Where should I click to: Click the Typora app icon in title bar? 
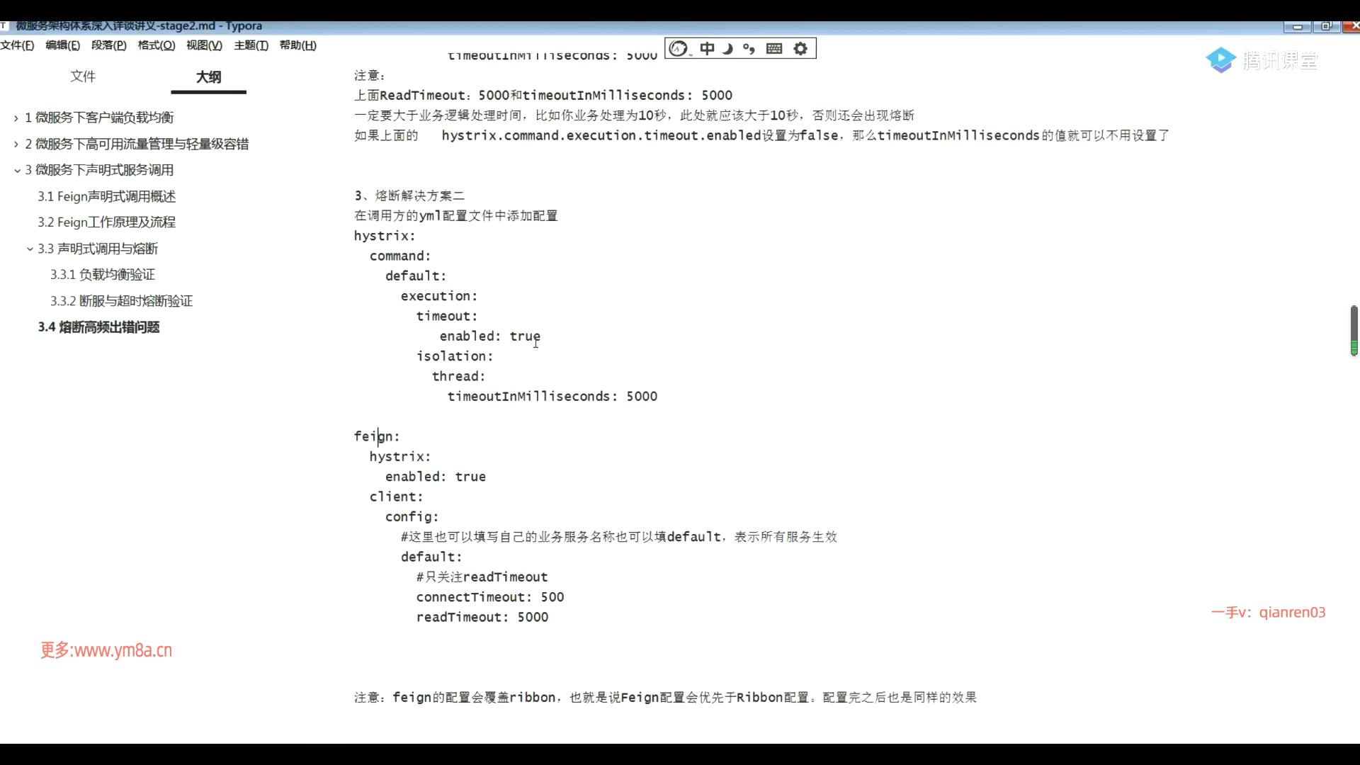point(4,25)
